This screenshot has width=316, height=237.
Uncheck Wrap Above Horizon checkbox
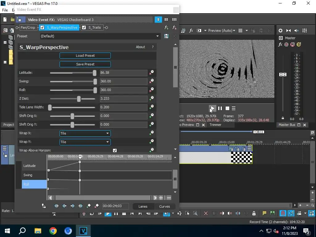(x=115, y=150)
